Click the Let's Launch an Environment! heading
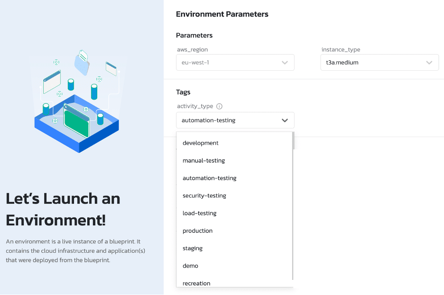This screenshot has width=444, height=295. coord(63,209)
